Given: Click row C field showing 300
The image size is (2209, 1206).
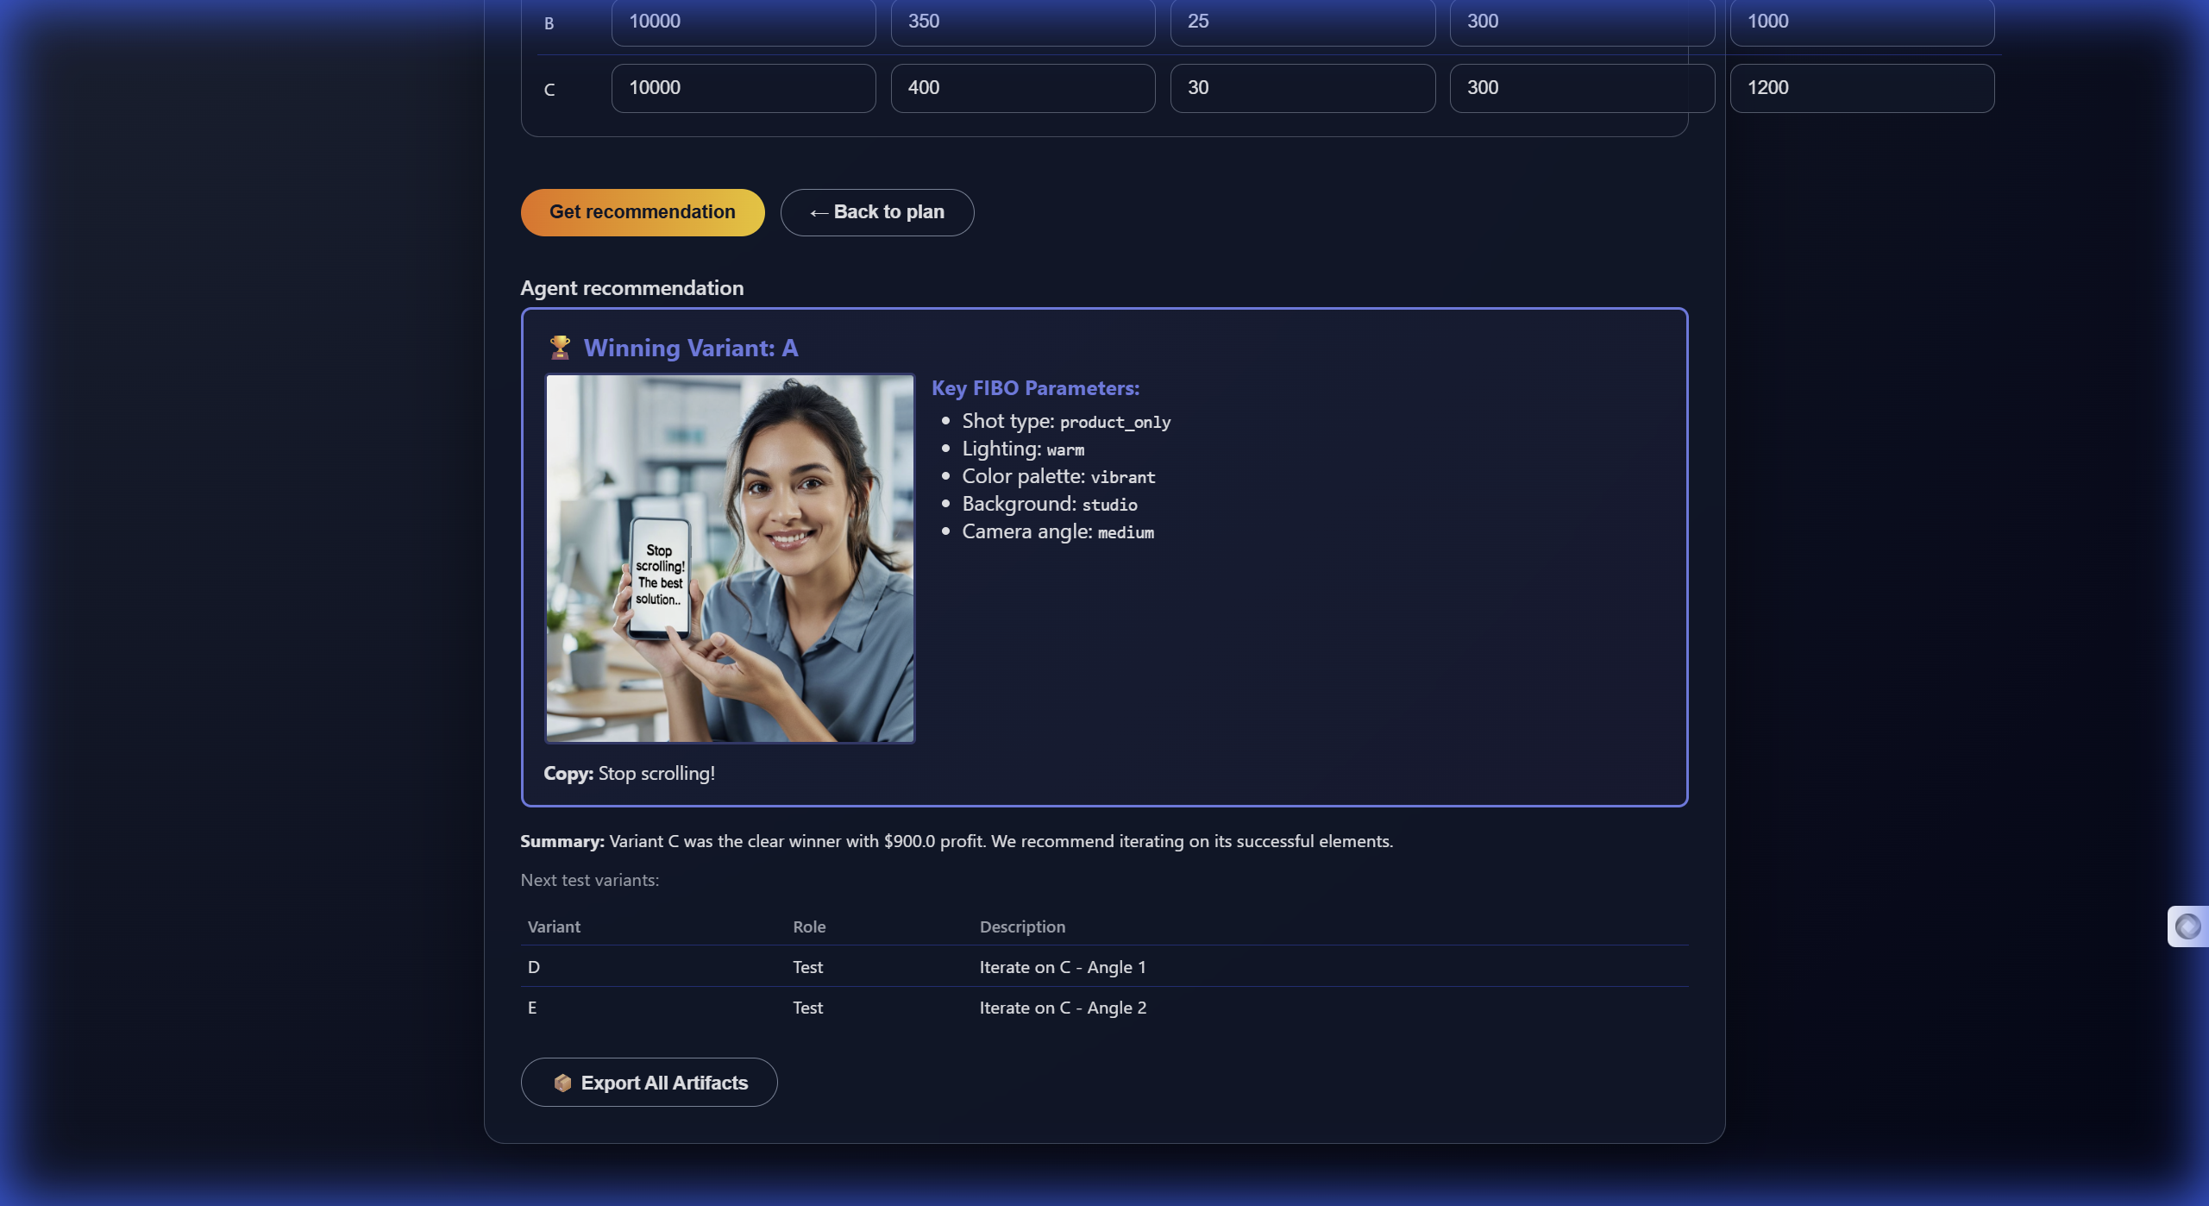Looking at the screenshot, I should tap(1581, 88).
